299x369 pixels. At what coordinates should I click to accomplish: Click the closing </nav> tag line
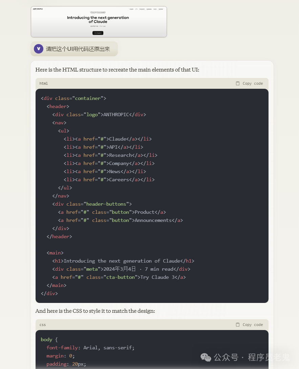61,196
